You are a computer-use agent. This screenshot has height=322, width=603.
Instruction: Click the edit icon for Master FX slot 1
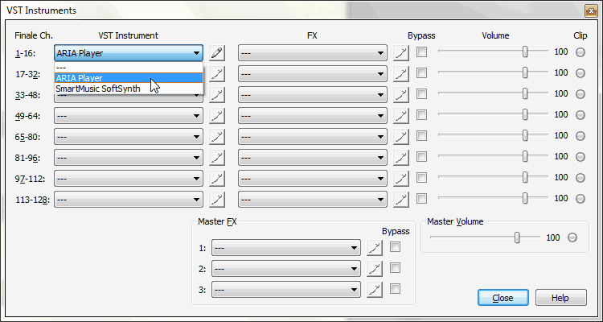click(x=373, y=248)
